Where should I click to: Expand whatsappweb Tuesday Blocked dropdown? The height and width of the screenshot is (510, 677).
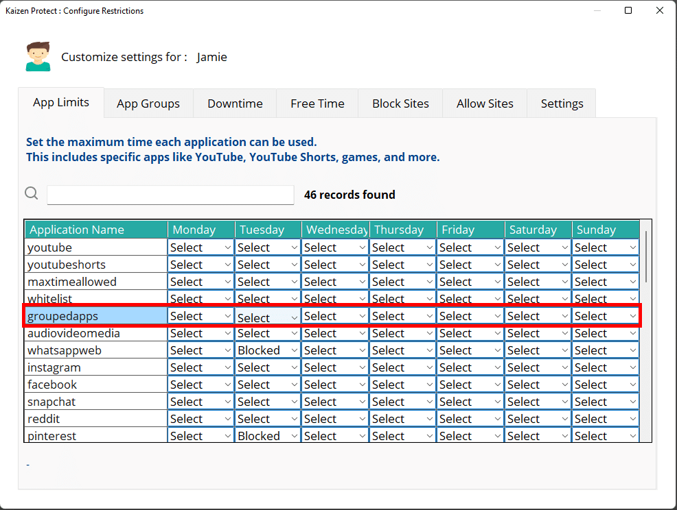point(268,350)
